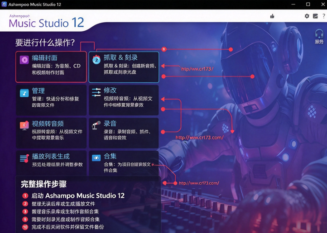Open the 视频转音频 module title
Viewport: 327px width, 233px height.
48,124
